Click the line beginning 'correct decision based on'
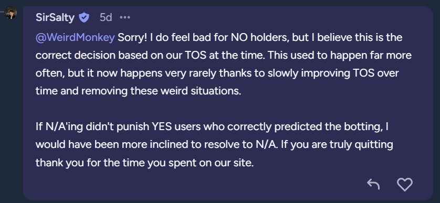Viewport: 440px width, 203px height. (223, 55)
